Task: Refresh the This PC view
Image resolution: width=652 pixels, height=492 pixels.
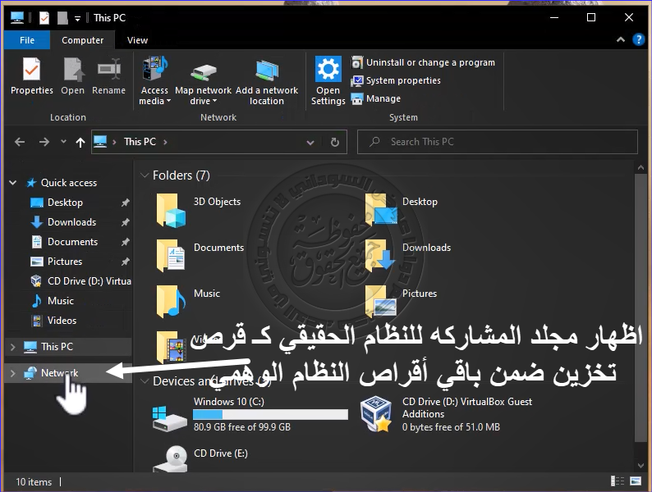Action: [x=334, y=142]
